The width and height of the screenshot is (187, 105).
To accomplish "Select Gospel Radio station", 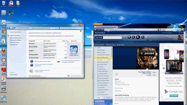I will click(x=101, y=92).
